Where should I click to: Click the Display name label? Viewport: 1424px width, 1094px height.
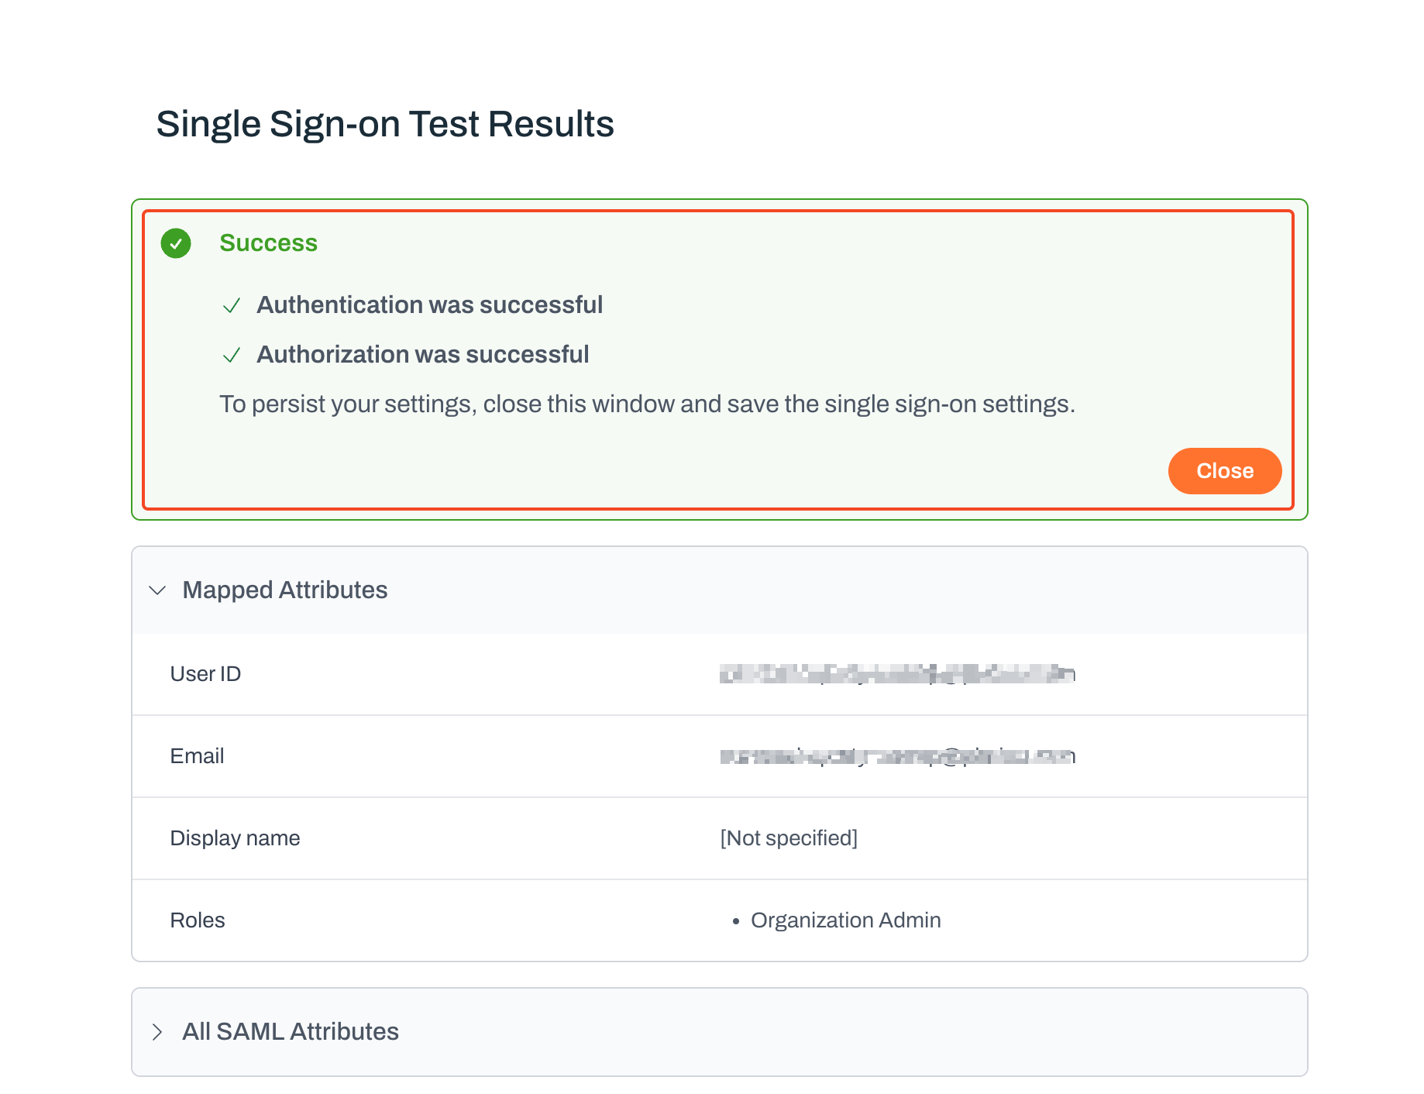point(235,838)
